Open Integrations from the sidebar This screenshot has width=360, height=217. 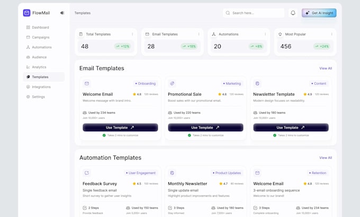pos(43,87)
